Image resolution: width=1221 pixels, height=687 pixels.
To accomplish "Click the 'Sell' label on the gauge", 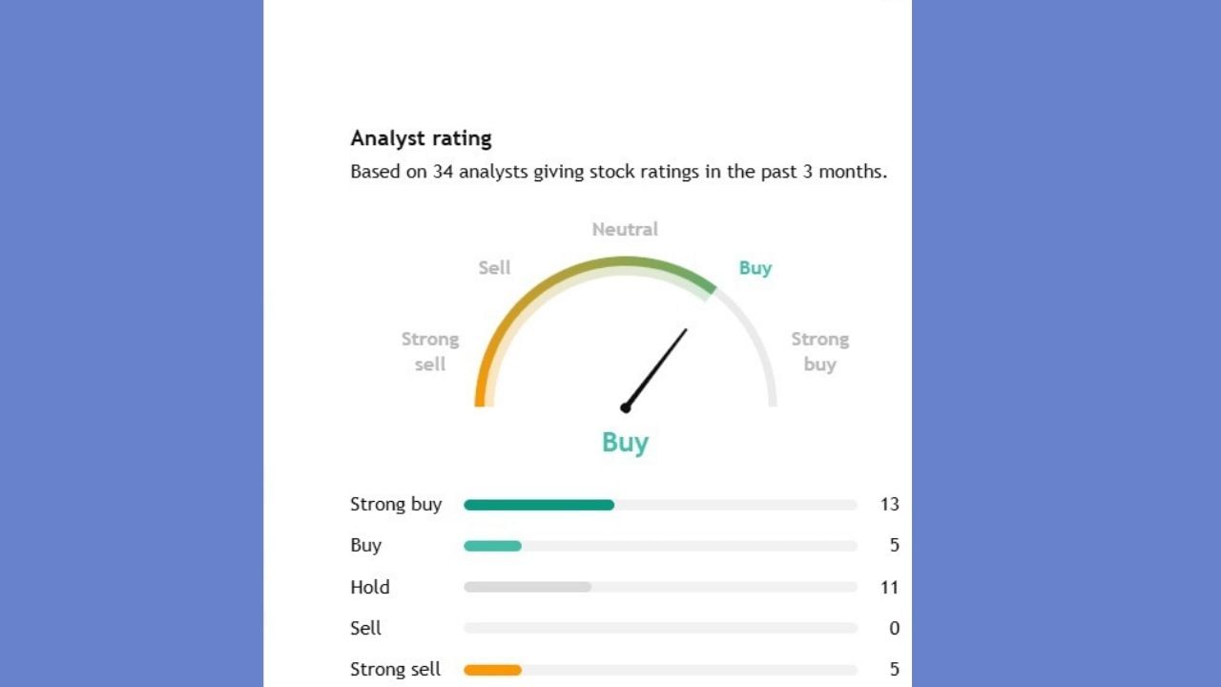I will click(494, 268).
